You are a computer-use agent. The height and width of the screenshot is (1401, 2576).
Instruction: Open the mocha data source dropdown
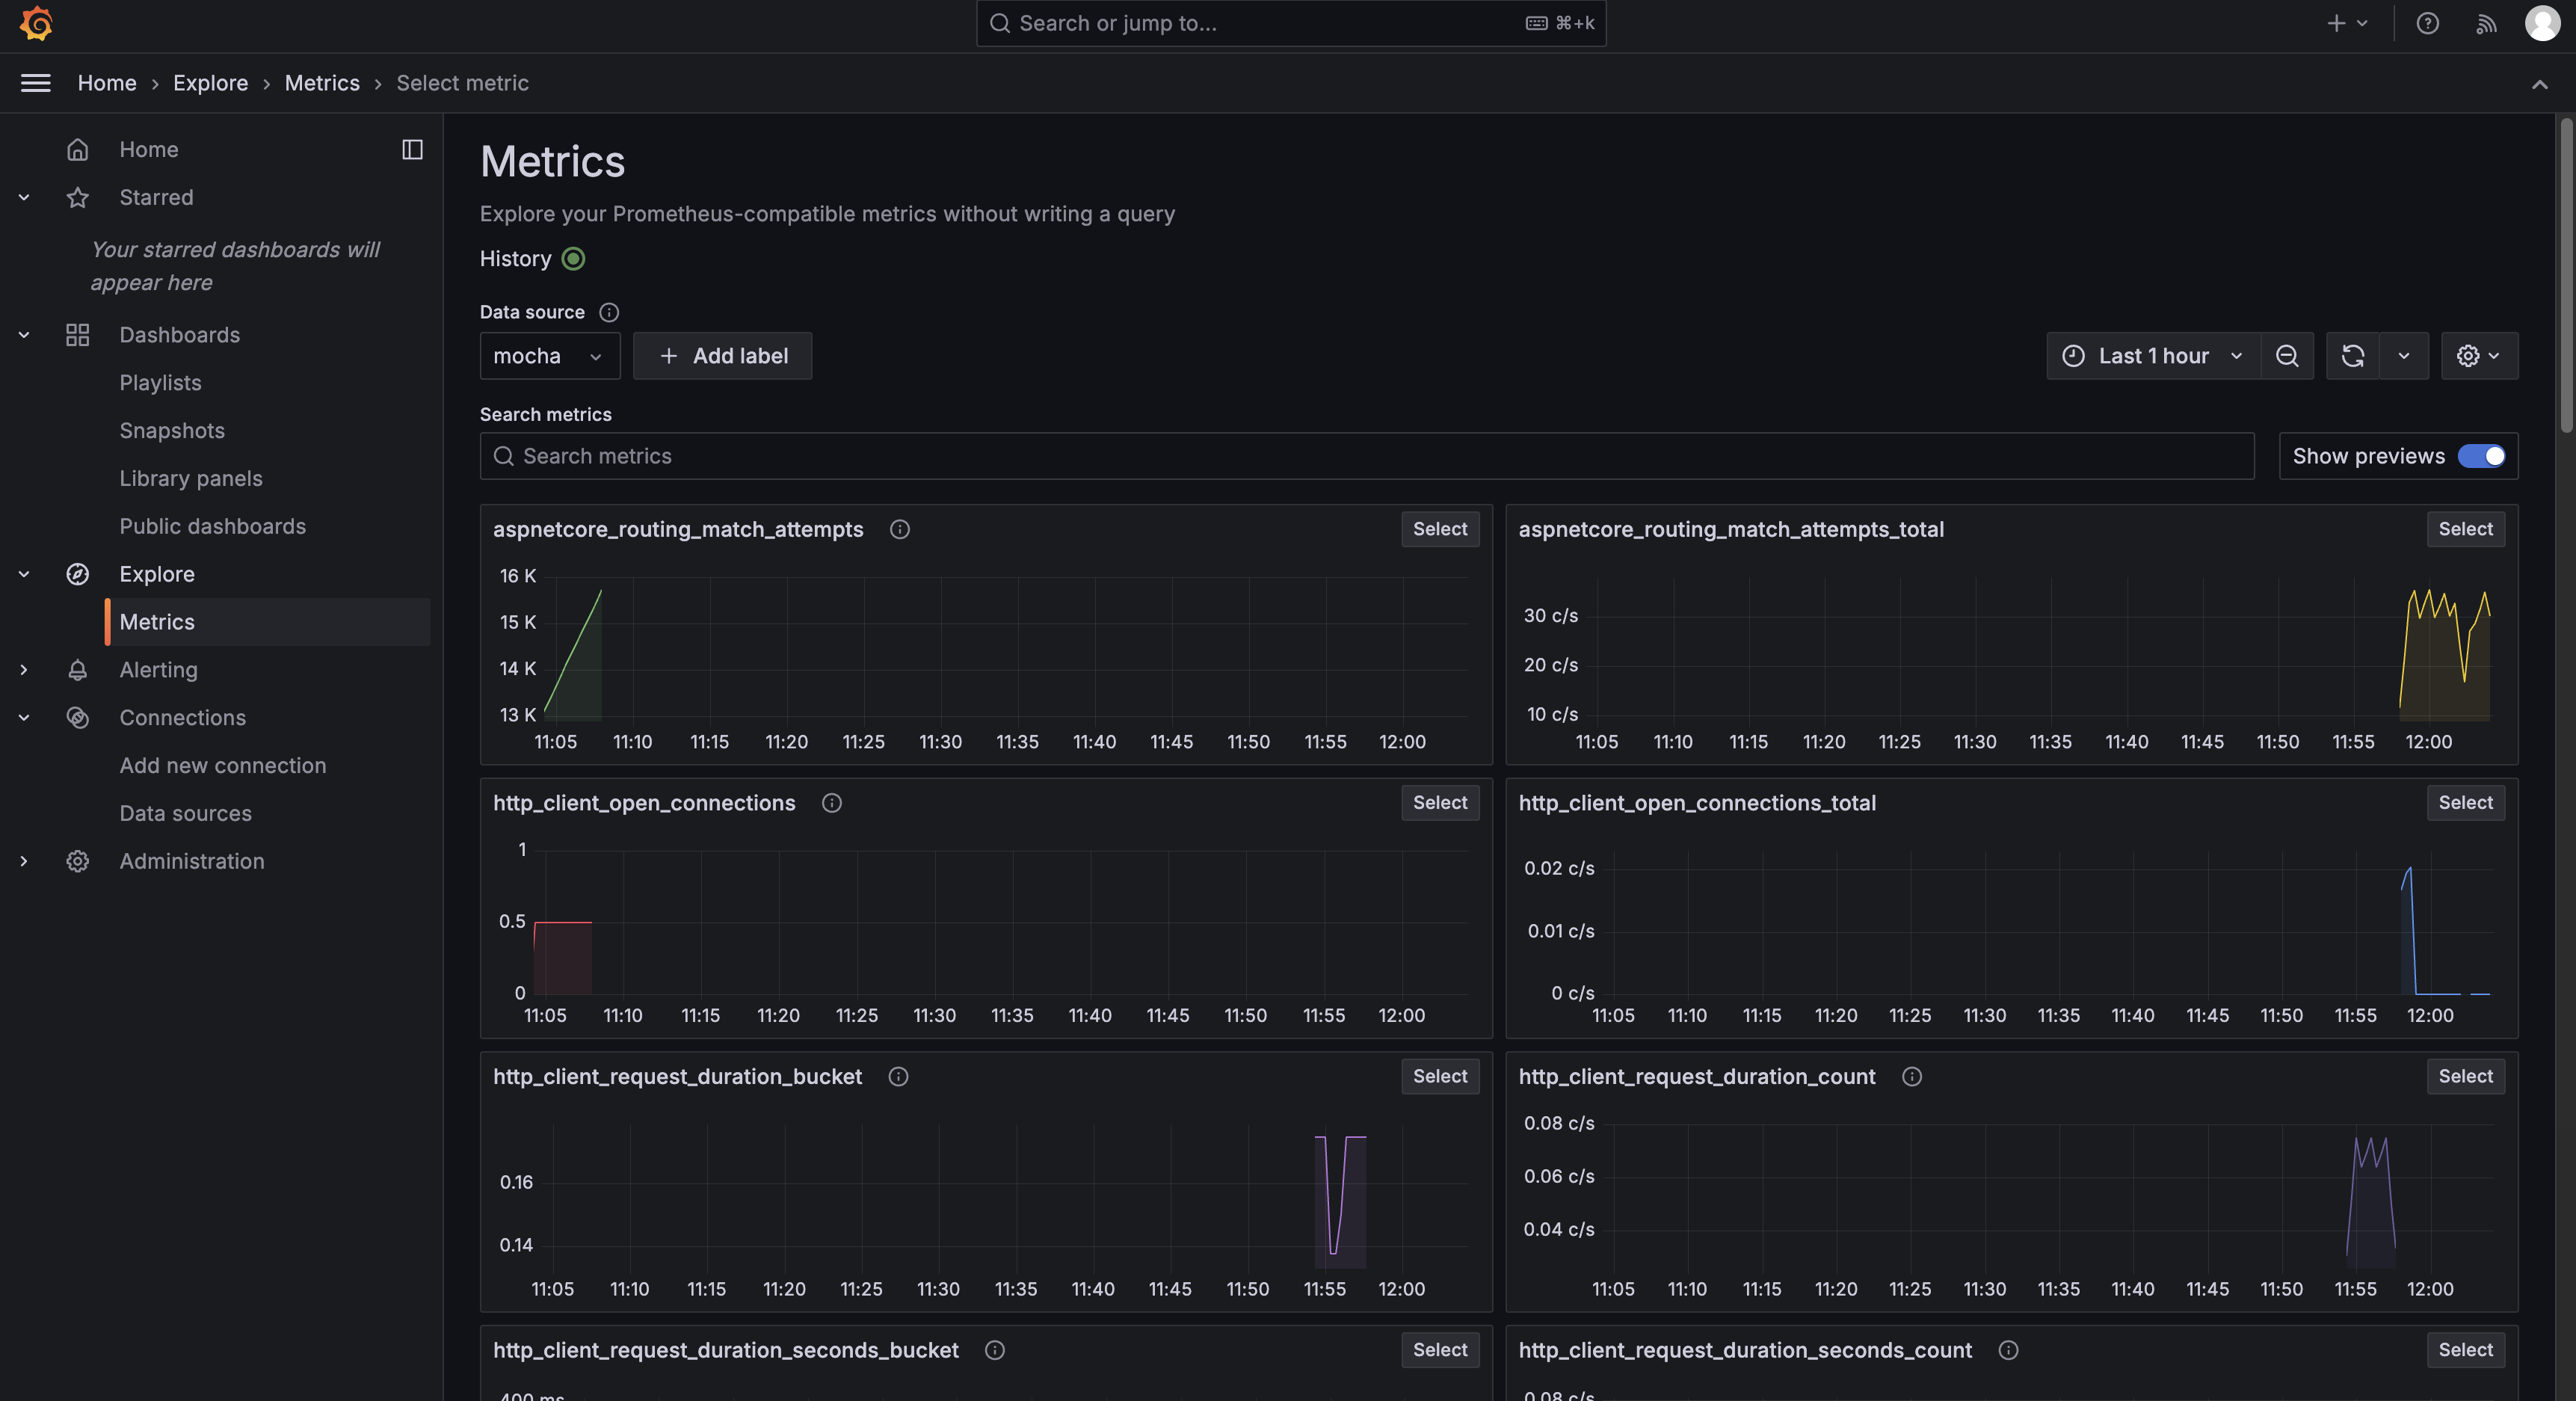(549, 356)
